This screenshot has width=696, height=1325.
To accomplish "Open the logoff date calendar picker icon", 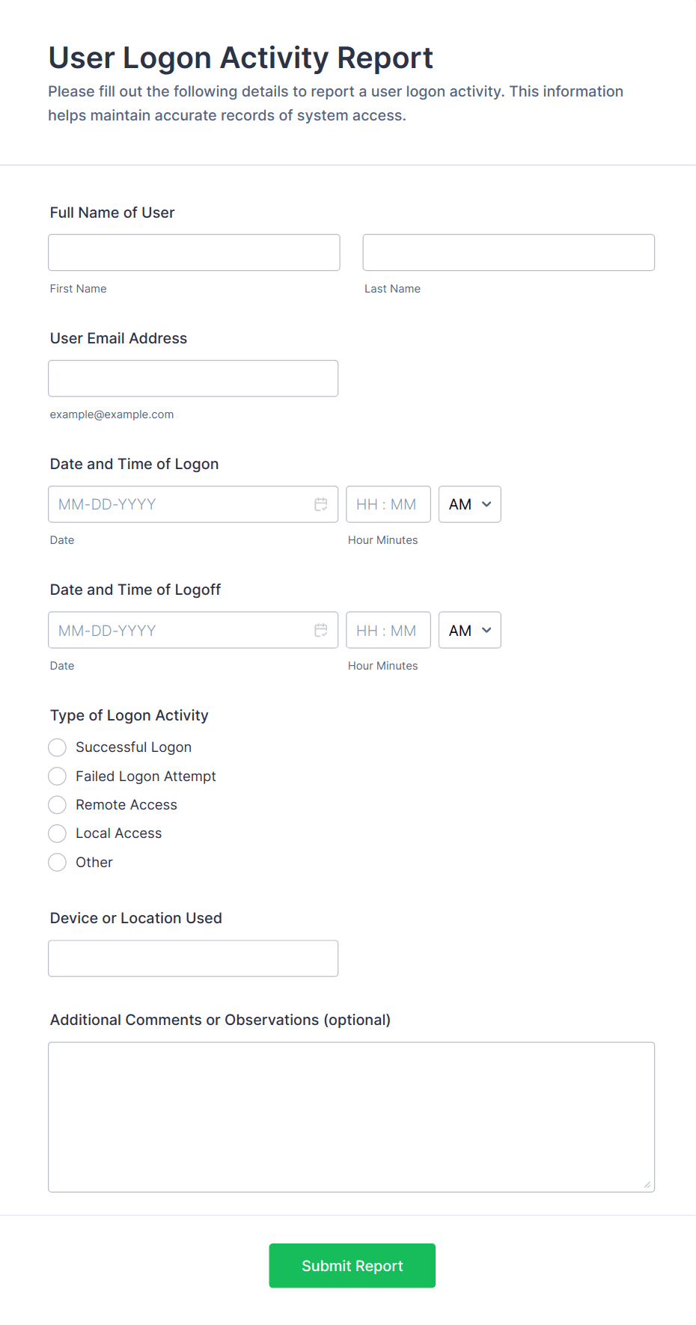I will click(321, 630).
